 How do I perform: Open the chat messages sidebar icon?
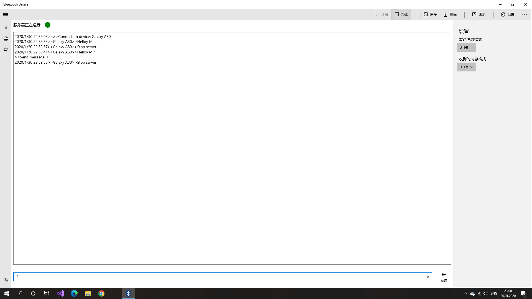pyautogui.click(x=6, y=50)
